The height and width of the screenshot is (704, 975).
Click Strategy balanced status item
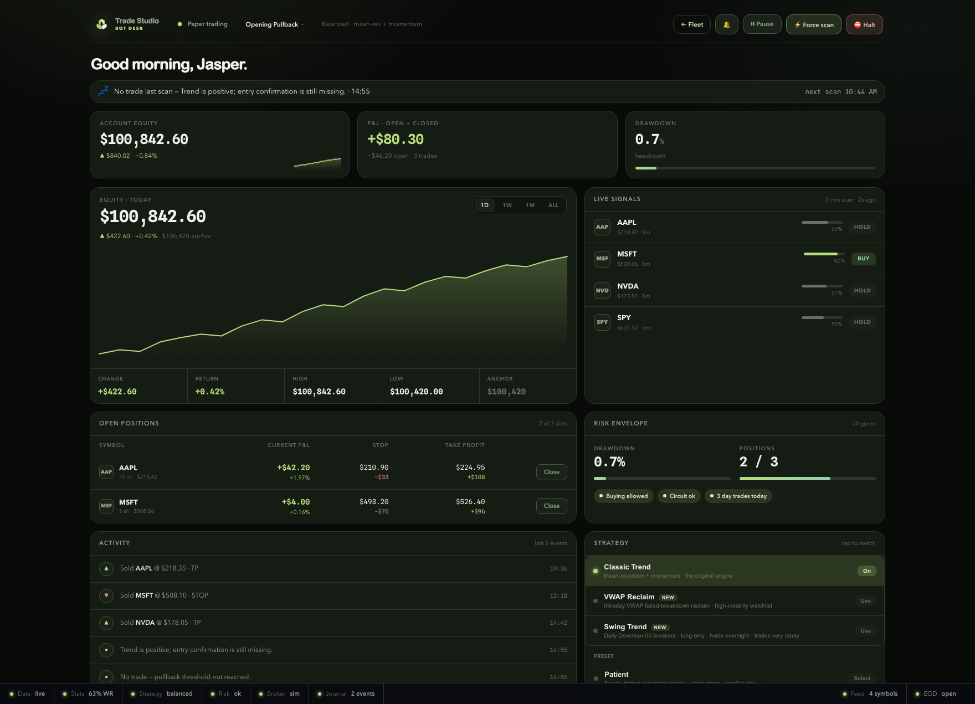[162, 694]
